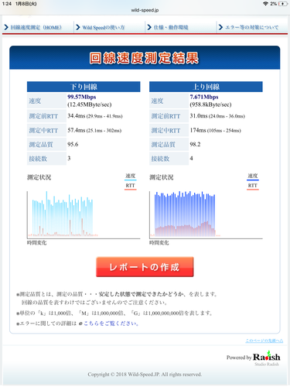290x387 pixels.
Task: Click the download 測定品質 value 95.6
Action: click(73, 144)
